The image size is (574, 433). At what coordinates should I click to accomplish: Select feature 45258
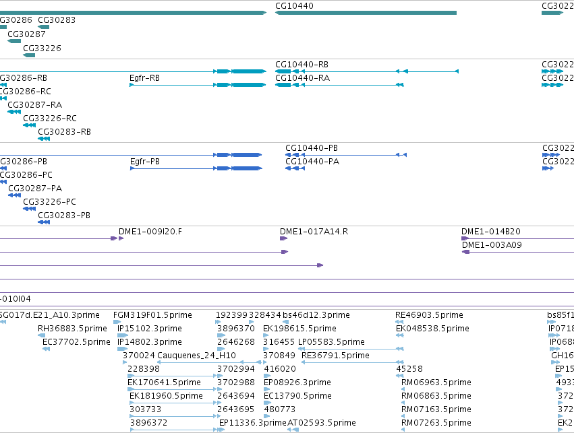[x=400, y=376]
